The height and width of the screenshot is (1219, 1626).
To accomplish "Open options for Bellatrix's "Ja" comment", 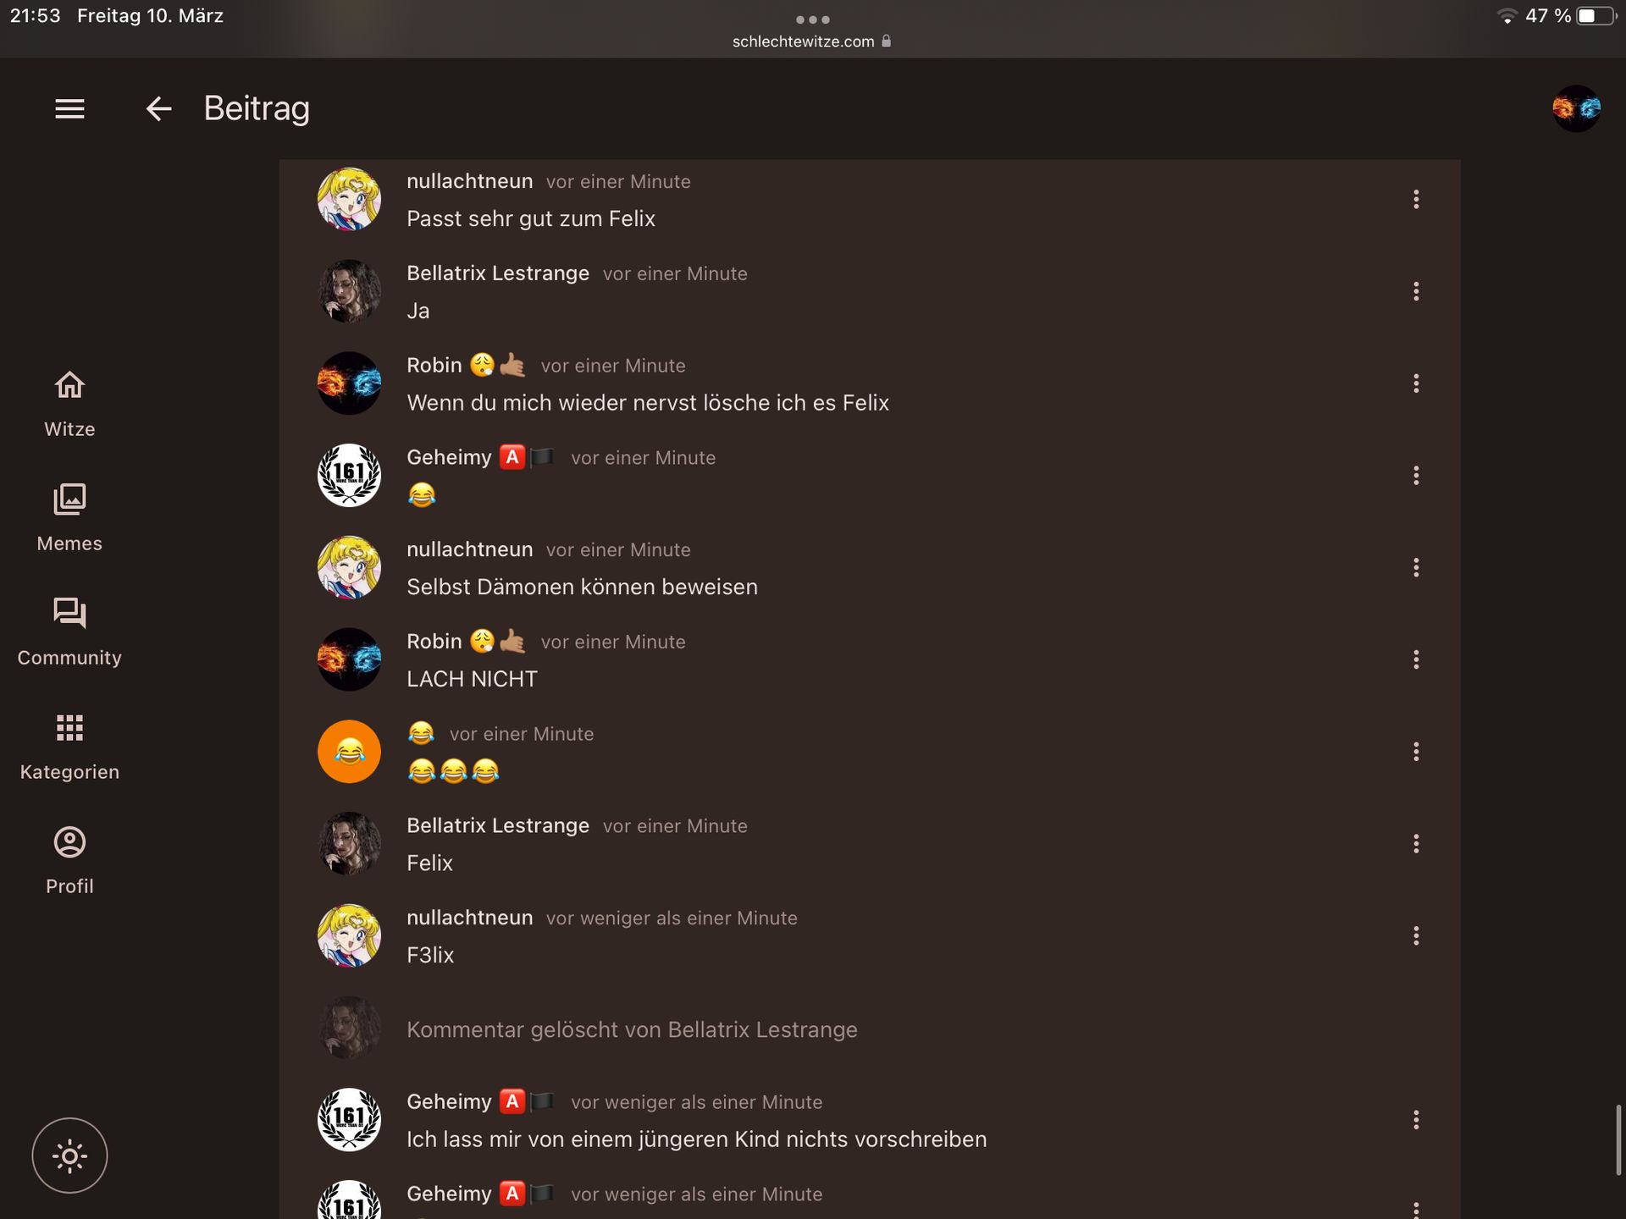I will [x=1416, y=291].
